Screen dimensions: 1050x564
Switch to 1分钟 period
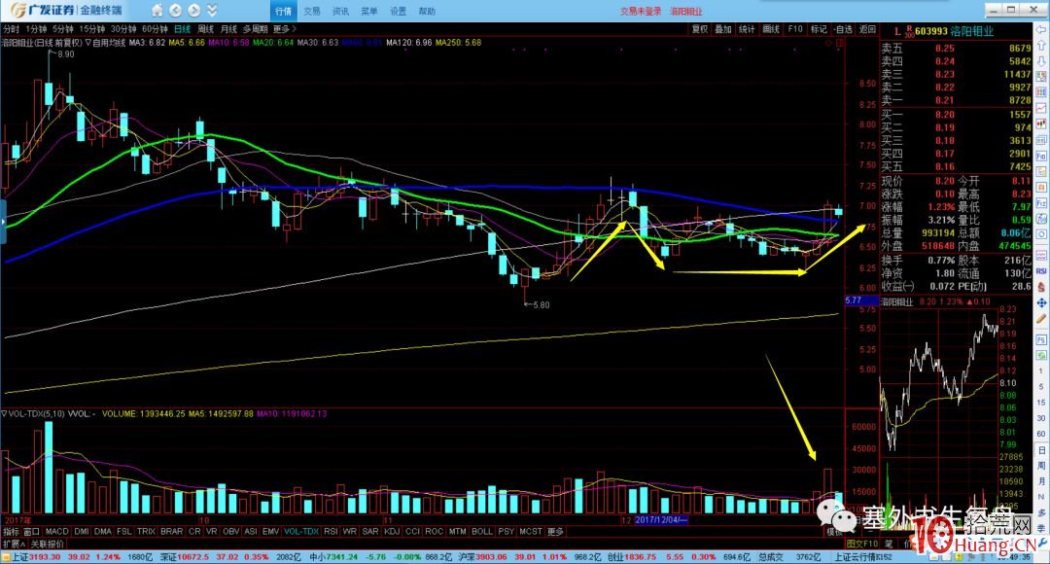(x=36, y=29)
